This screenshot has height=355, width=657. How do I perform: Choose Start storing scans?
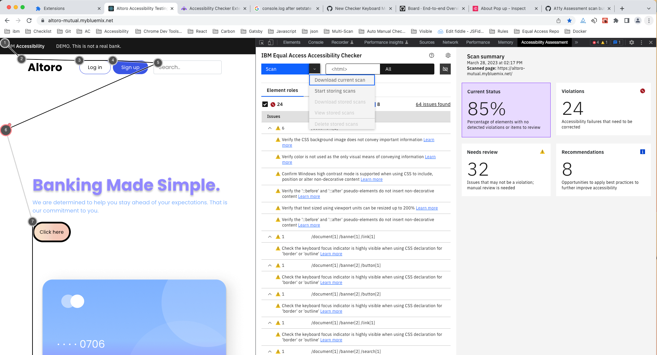click(342, 91)
